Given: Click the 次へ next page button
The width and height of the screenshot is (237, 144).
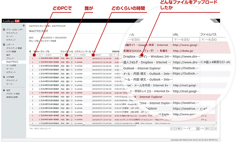Looking at the screenshot, I should 208,129.
